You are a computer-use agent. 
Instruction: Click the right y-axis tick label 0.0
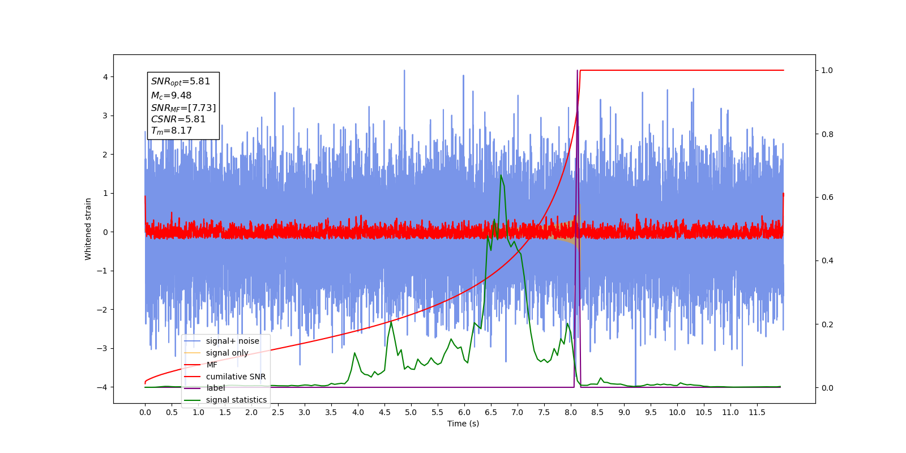point(827,388)
